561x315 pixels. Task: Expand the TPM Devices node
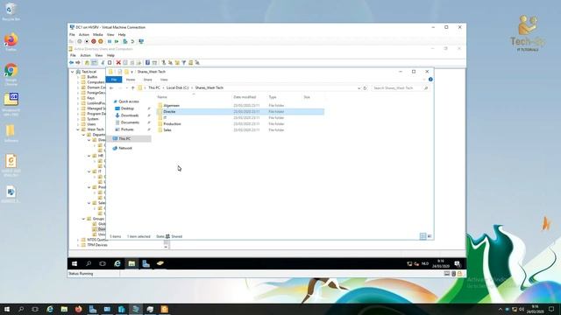click(x=78, y=245)
